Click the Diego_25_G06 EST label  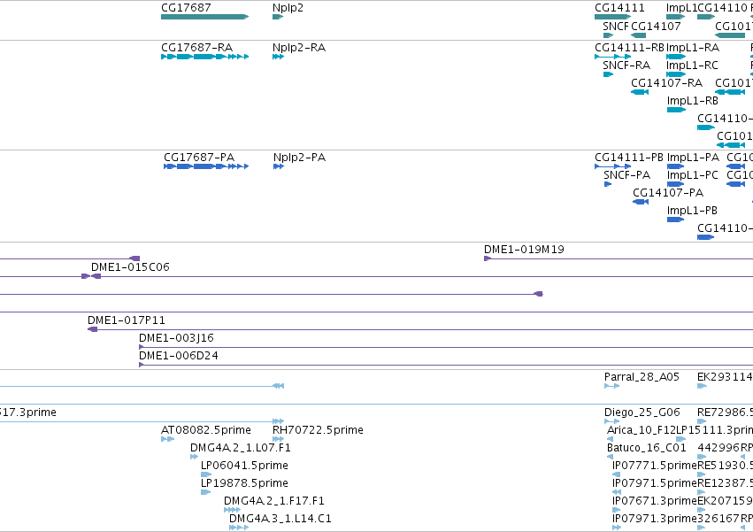pos(642,412)
